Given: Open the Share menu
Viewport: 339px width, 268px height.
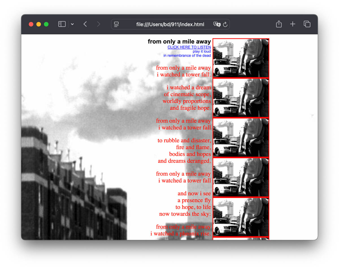Looking at the screenshot, I should [279, 24].
